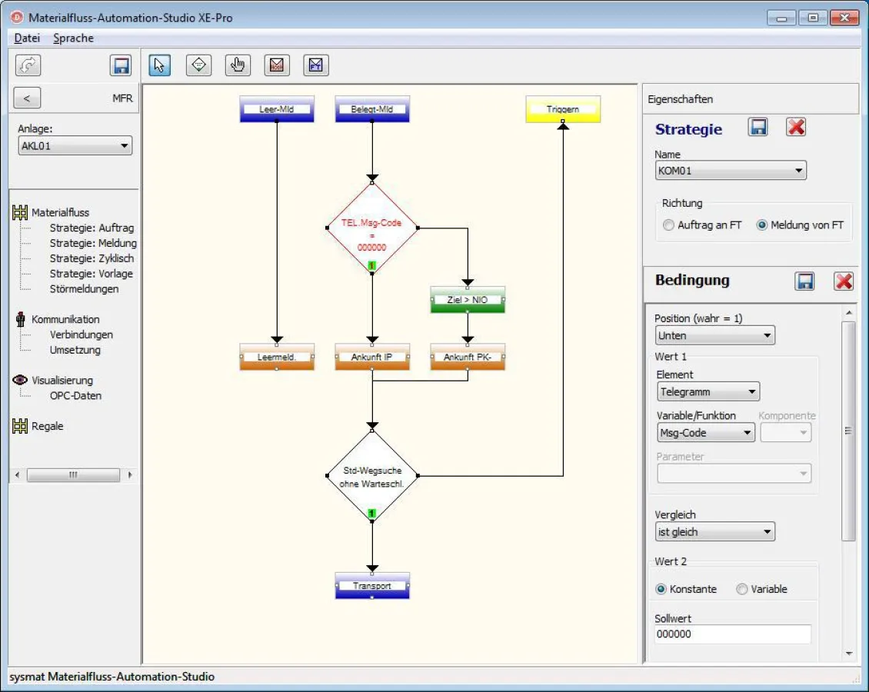
Task: Select Konstante for Wert 2
Action: [661, 589]
